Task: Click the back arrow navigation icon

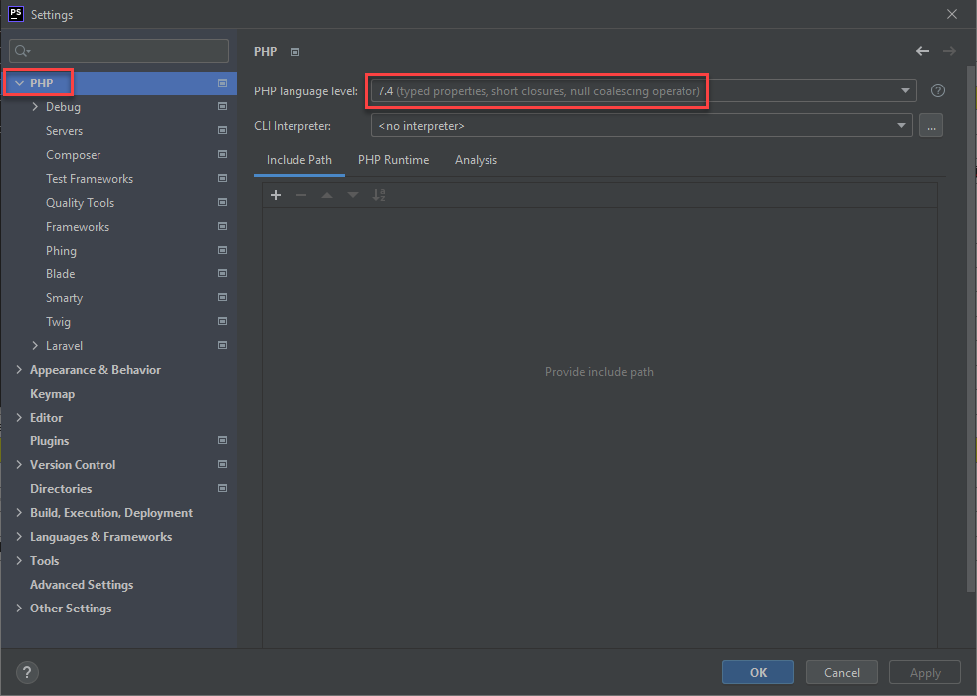Action: [922, 51]
